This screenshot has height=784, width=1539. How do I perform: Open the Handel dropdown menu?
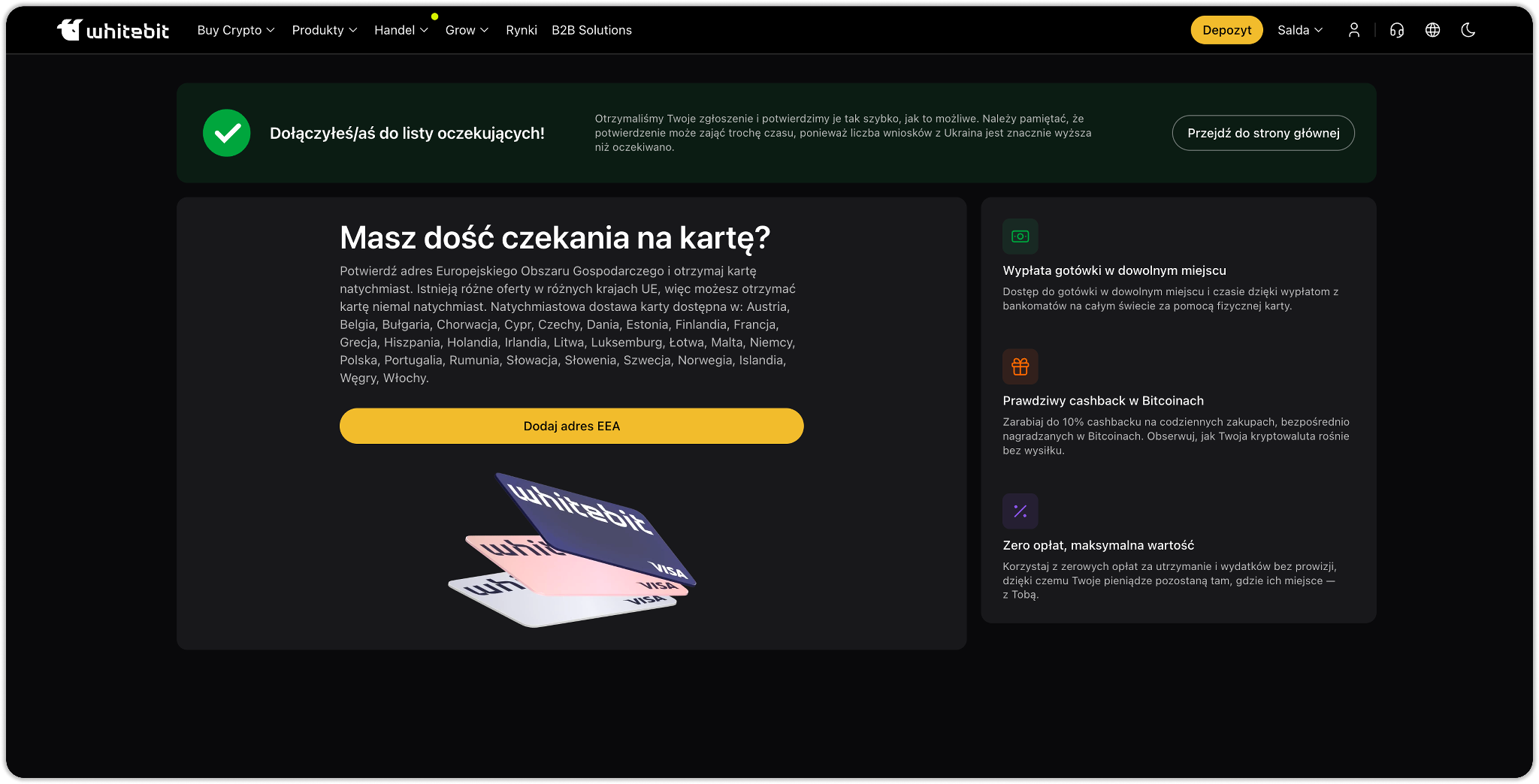401,30
